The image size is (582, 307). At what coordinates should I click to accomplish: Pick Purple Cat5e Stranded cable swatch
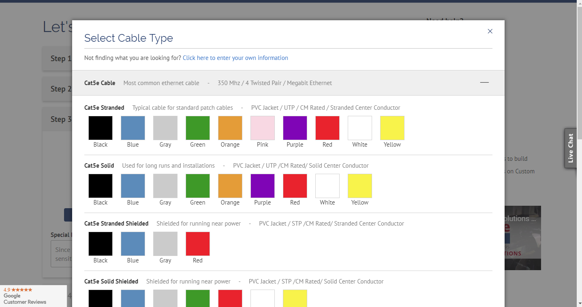click(x=295, y=128)
